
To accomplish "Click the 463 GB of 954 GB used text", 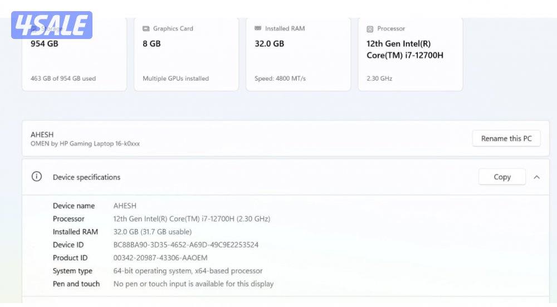I will click(x=63, y=79).
